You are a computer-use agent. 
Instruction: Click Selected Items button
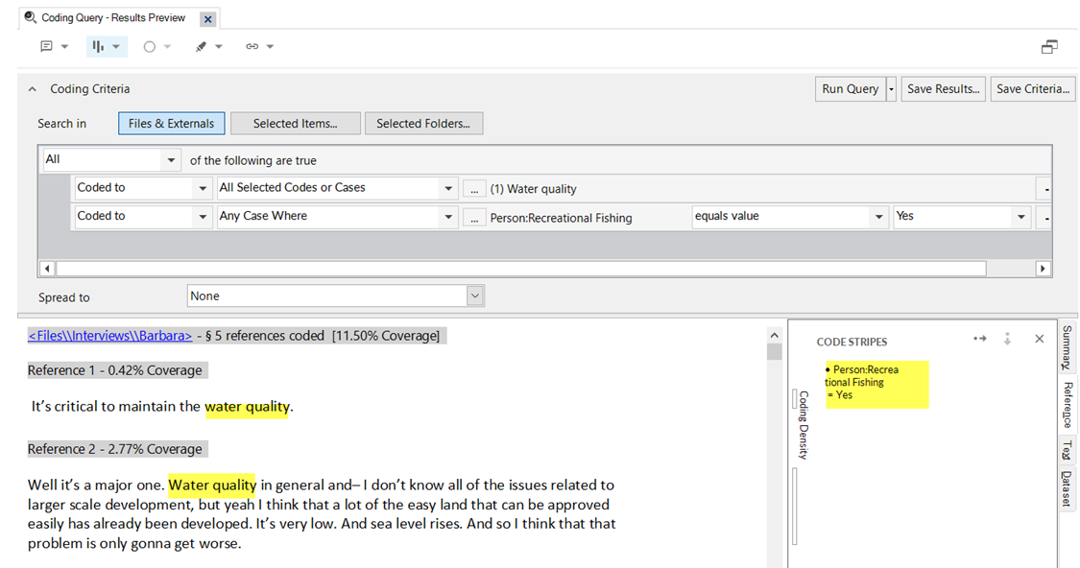(296, 123)
